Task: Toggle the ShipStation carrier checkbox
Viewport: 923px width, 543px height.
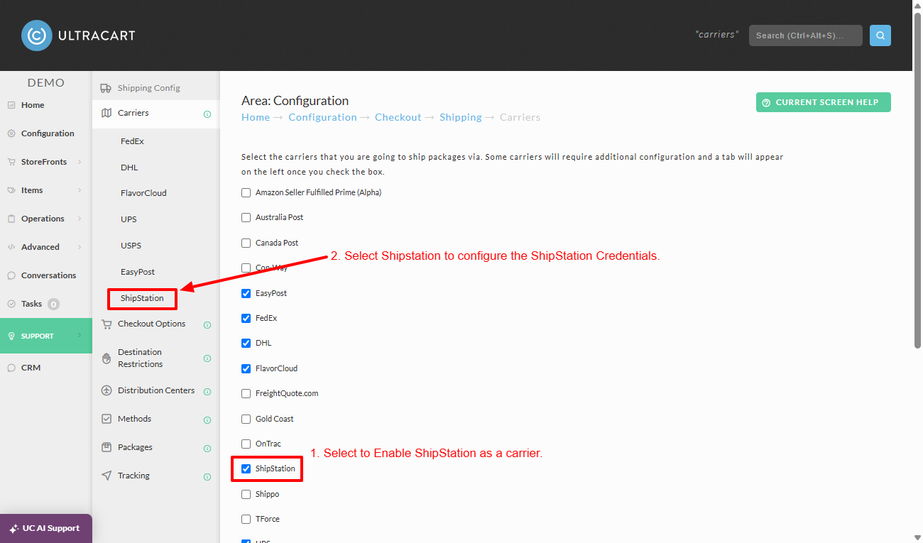Action: point(246,468)
